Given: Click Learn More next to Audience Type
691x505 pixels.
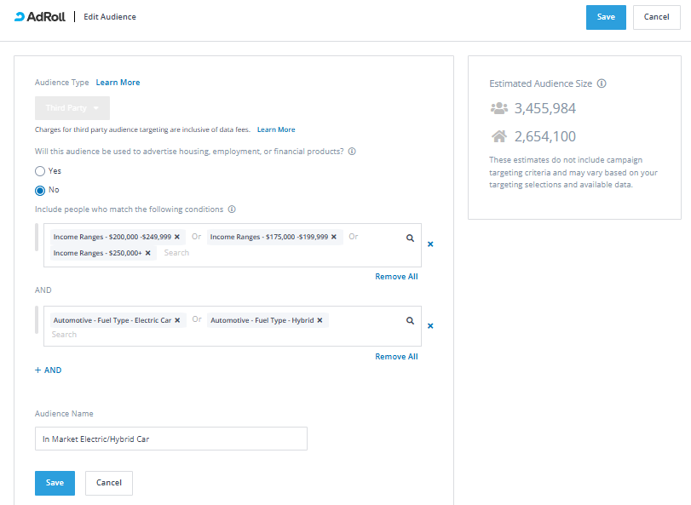Looking at the screenshot, I should tap(118, 83).
